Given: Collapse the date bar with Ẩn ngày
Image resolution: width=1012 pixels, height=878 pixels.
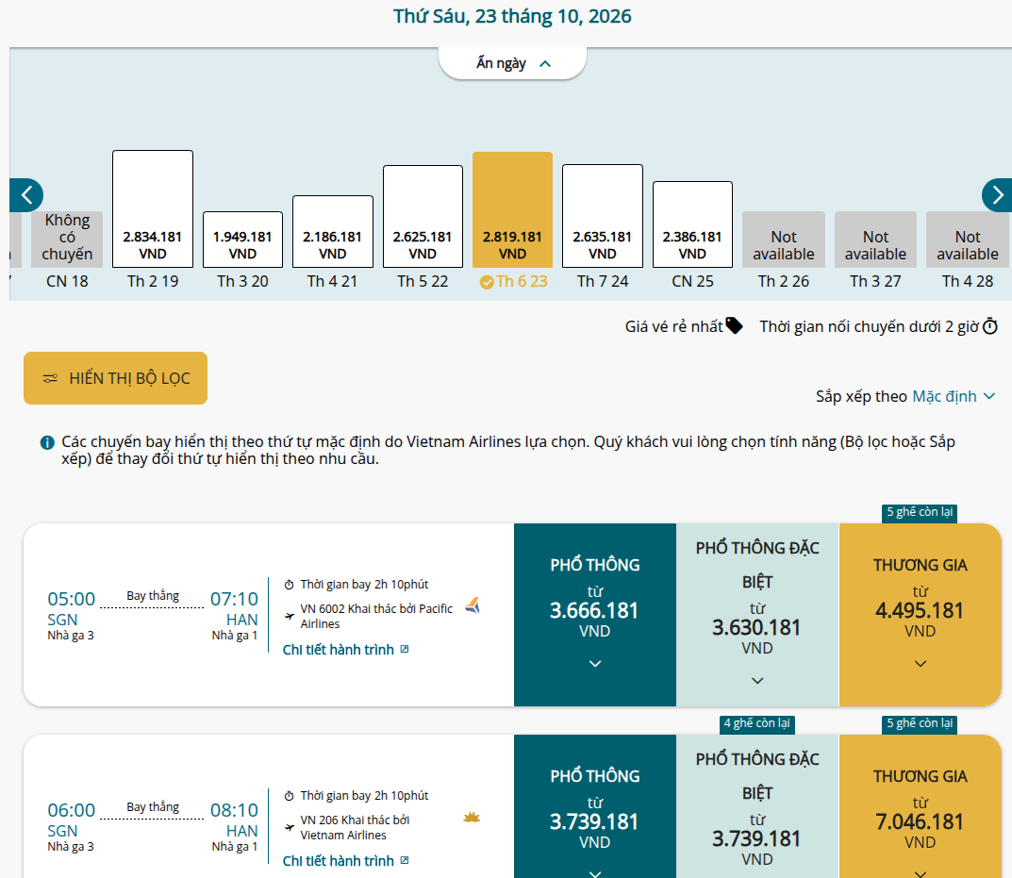Looking at the screenshot, I should click(512, 63).
